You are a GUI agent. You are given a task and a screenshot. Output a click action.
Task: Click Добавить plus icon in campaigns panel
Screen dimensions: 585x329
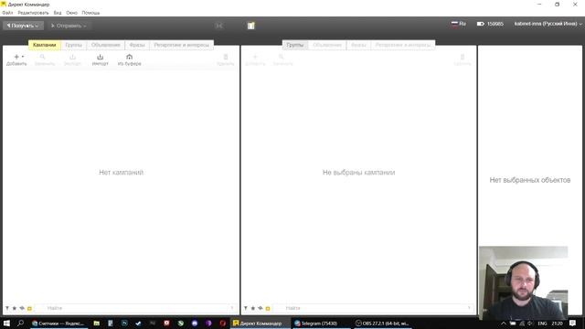(x=16, y=59)
